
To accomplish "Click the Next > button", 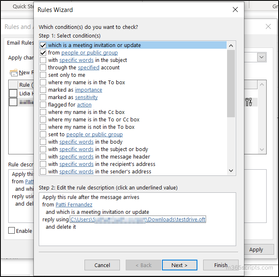I will pyautogui.click(x=180, y=265).
